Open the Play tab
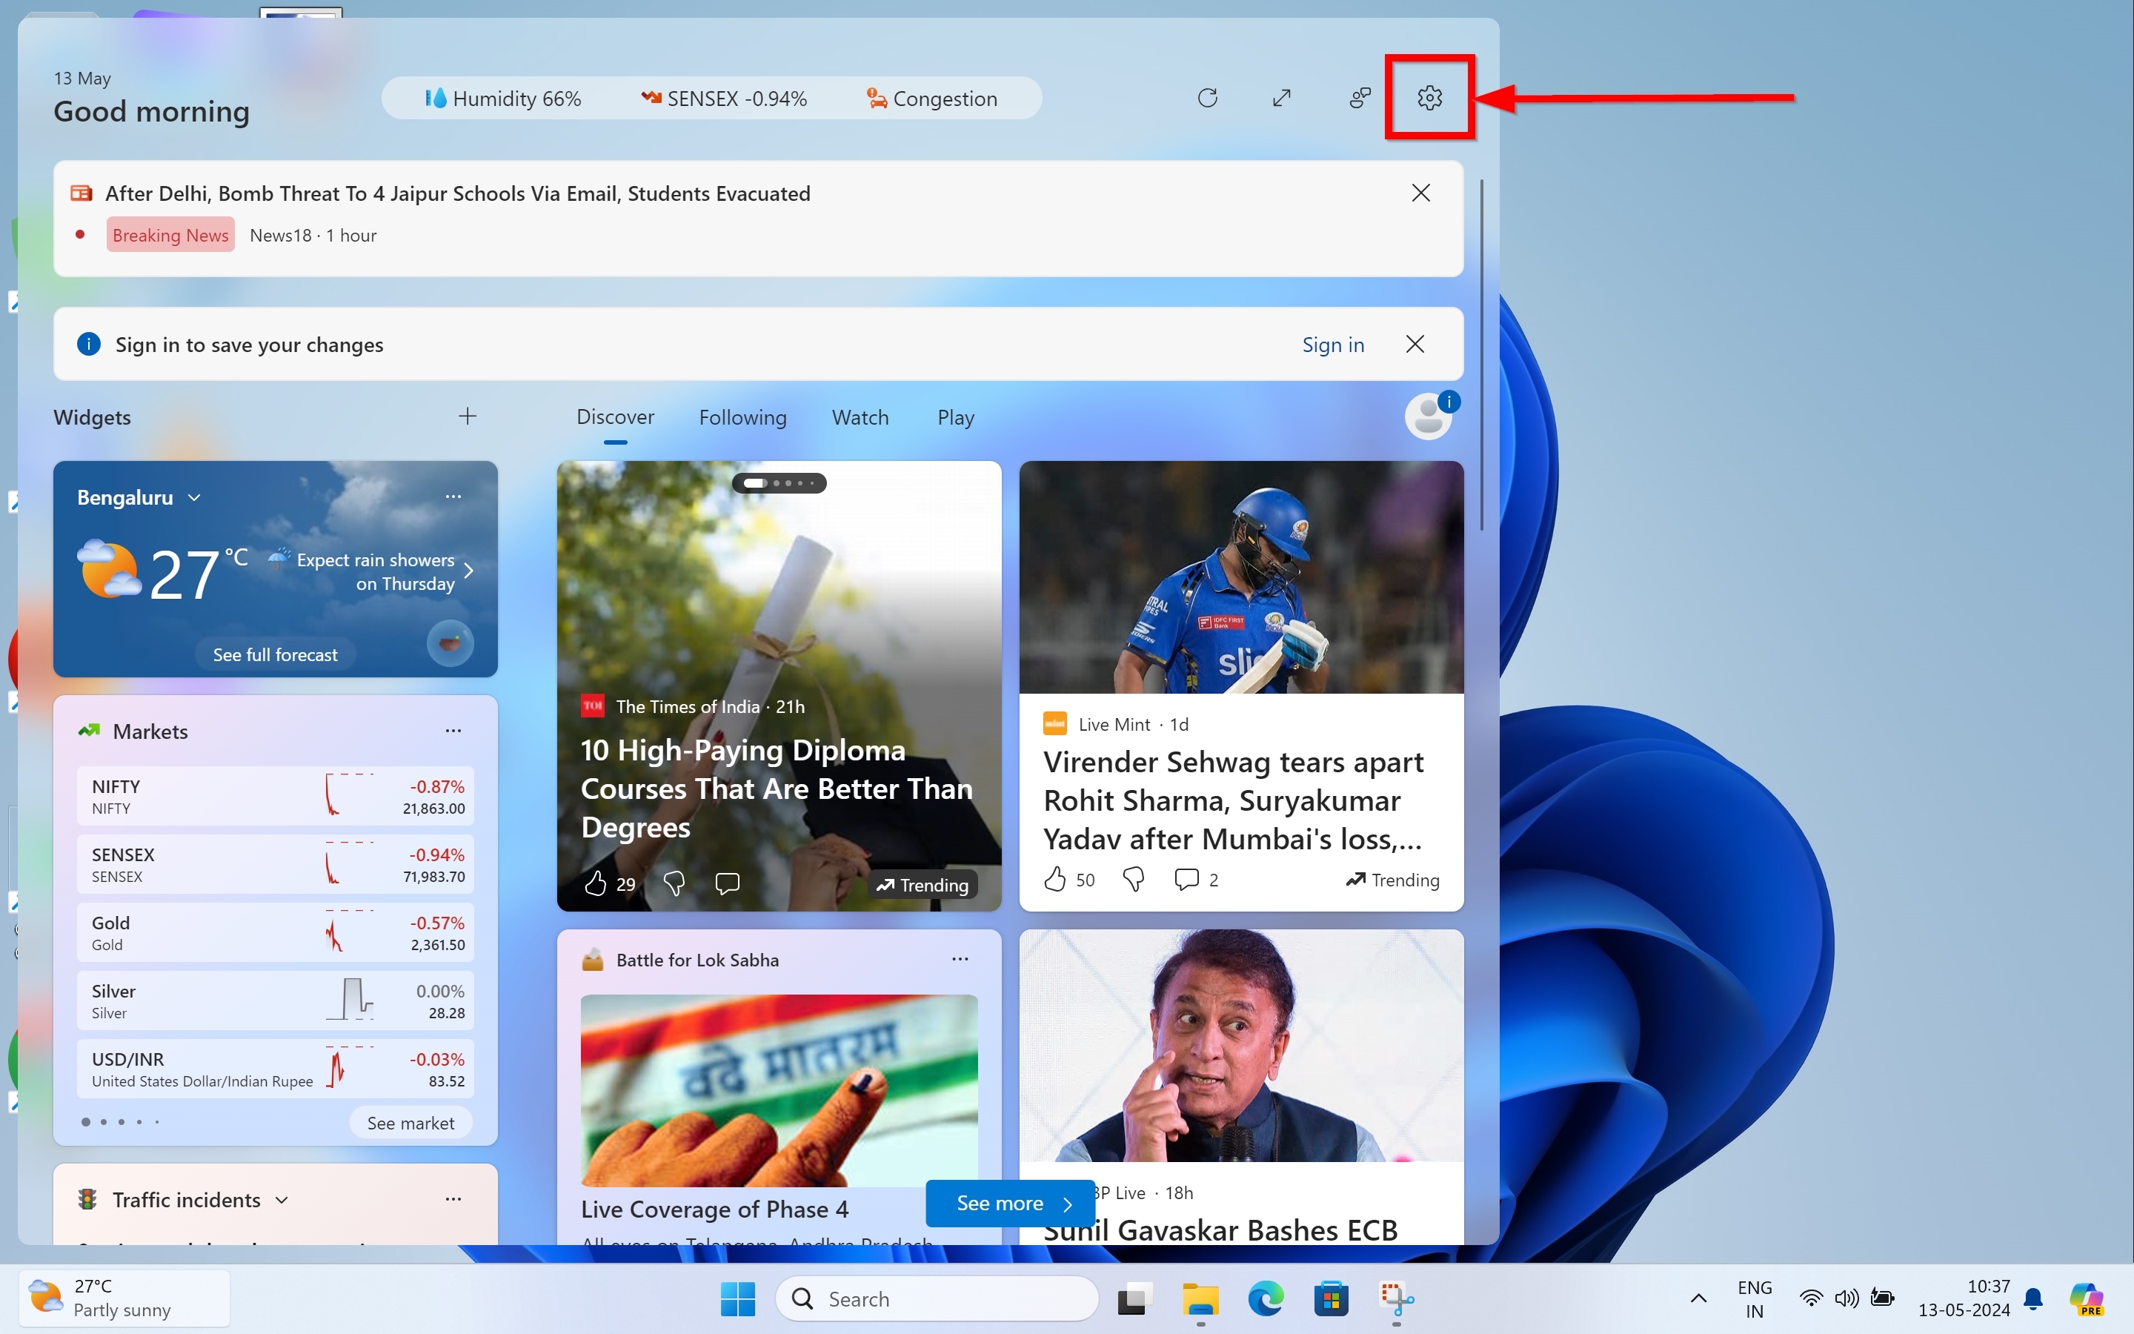2134x1334 pixels. click(x=956, y=417)
